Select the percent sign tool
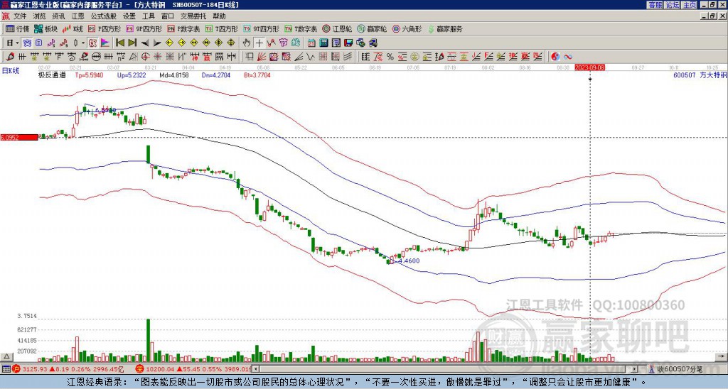Screen dimensions: 728x389 pyautogui.click(x=390, y=57)
